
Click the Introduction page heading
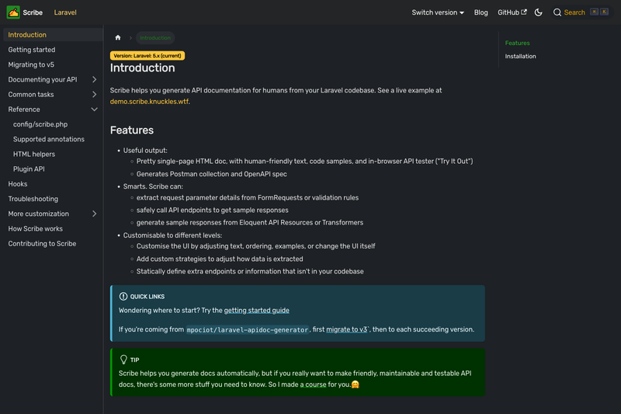click(143, 68)
